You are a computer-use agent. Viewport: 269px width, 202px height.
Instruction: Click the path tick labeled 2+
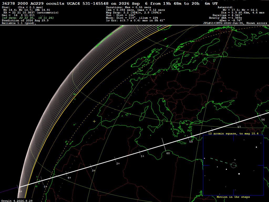click(118, 164)
